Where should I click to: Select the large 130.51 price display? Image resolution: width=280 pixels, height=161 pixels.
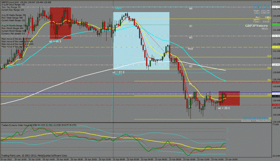click(261, 7)
